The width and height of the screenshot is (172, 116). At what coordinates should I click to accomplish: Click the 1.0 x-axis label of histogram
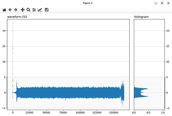click(x=163, y=113)
